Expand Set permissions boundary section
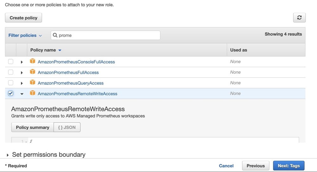317x172 pixels. [8, 155]
